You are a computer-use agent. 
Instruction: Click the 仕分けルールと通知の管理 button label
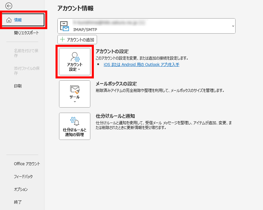(x=75, y=132)
